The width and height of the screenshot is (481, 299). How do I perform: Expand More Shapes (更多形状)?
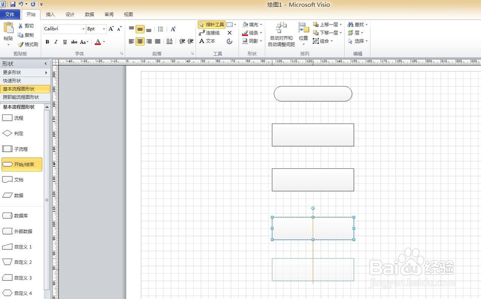25,73
